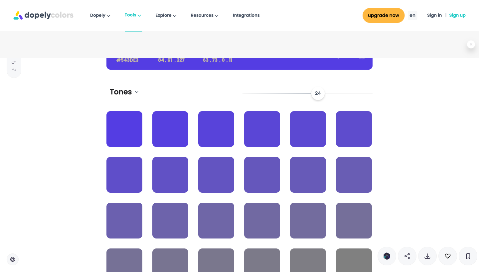479x272 pixels.
Task: Open the Resources menu
Action: coord(204,15)
